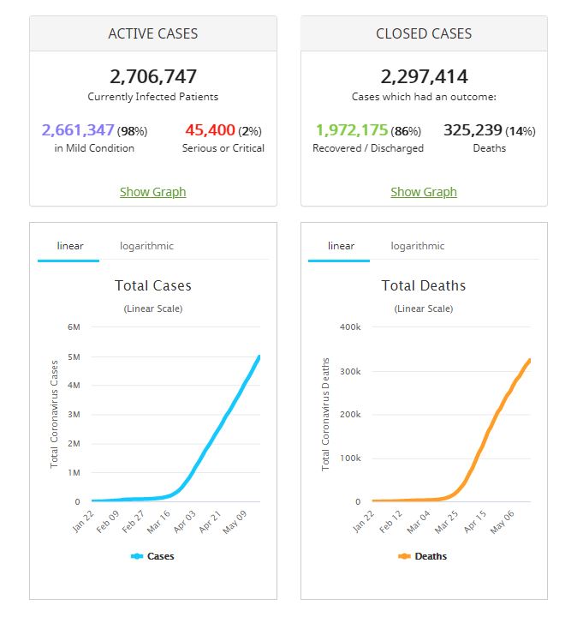Click the blue cases curve line
This screenshot has width=577, height=623.
223,425
